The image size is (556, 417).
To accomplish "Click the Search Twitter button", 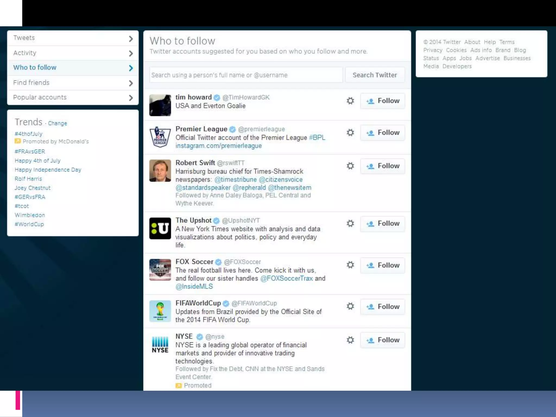I will click(x=375, y=75).
